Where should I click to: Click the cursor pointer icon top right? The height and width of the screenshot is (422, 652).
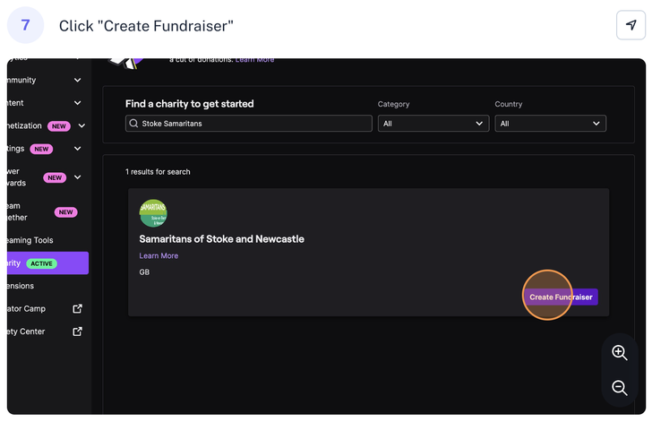click(631, 25)
